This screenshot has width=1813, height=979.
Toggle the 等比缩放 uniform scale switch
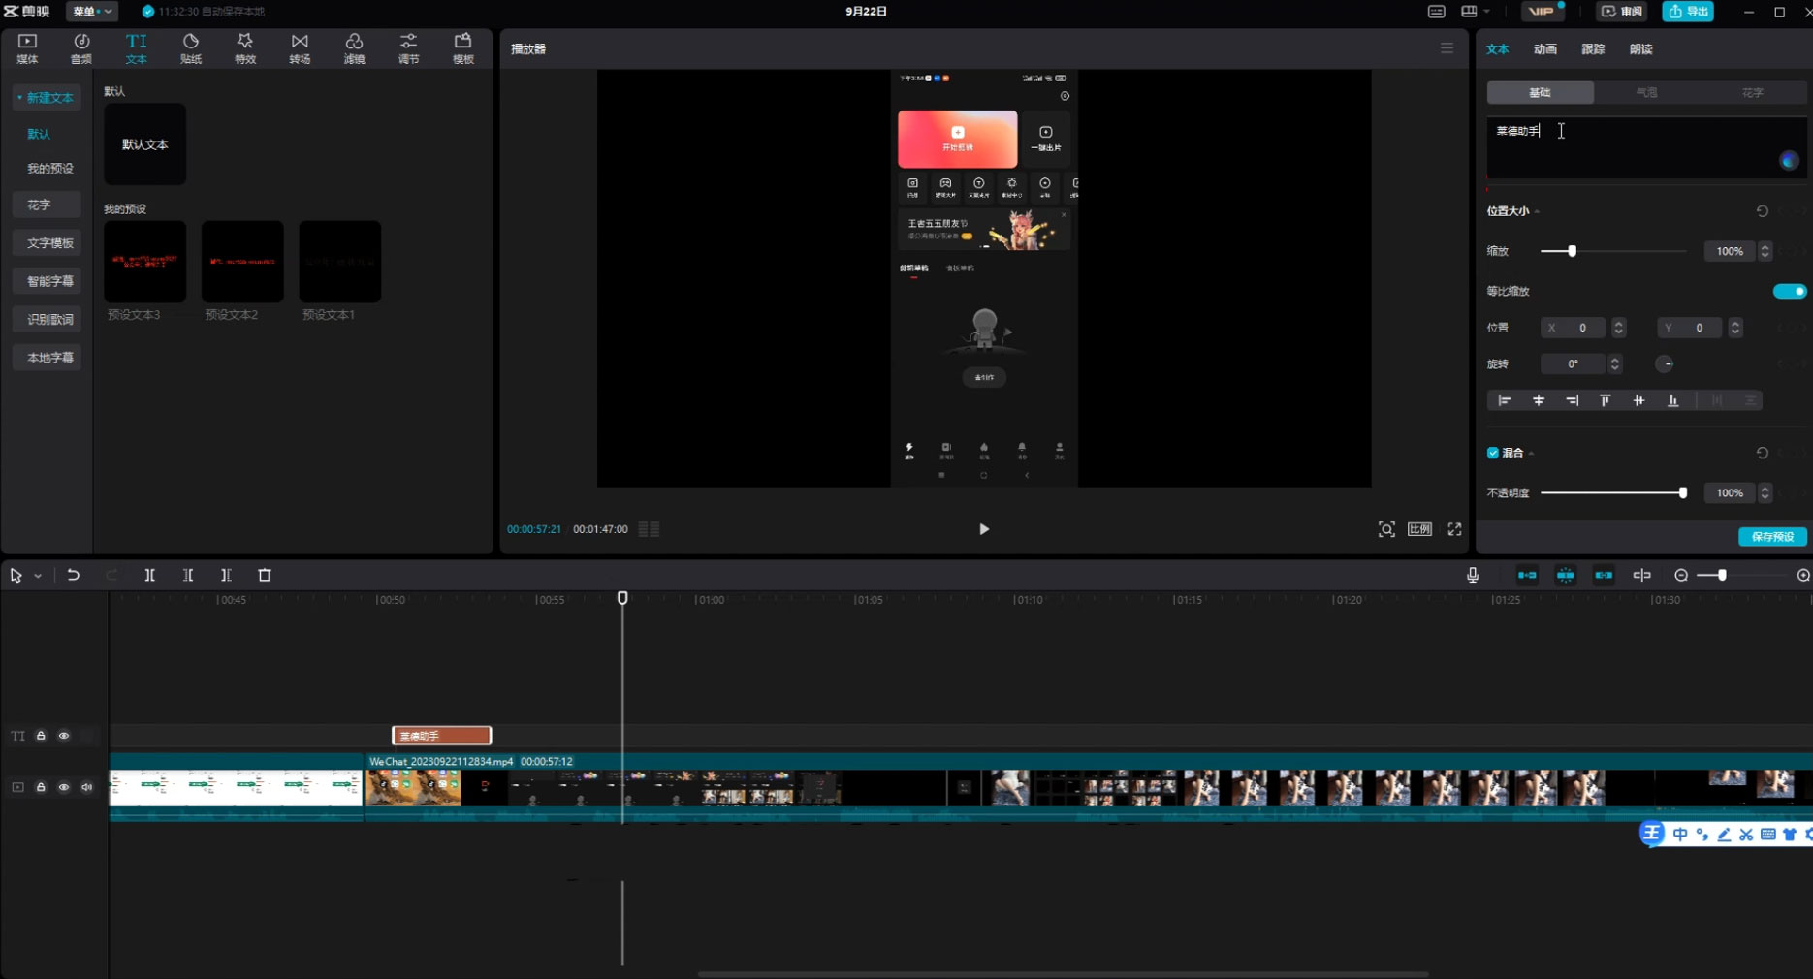(1789, 291)
